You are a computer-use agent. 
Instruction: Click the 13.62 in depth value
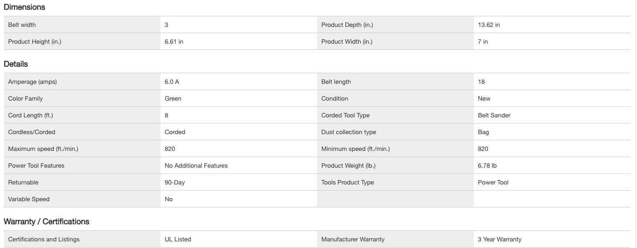click(x=489, y=25)
